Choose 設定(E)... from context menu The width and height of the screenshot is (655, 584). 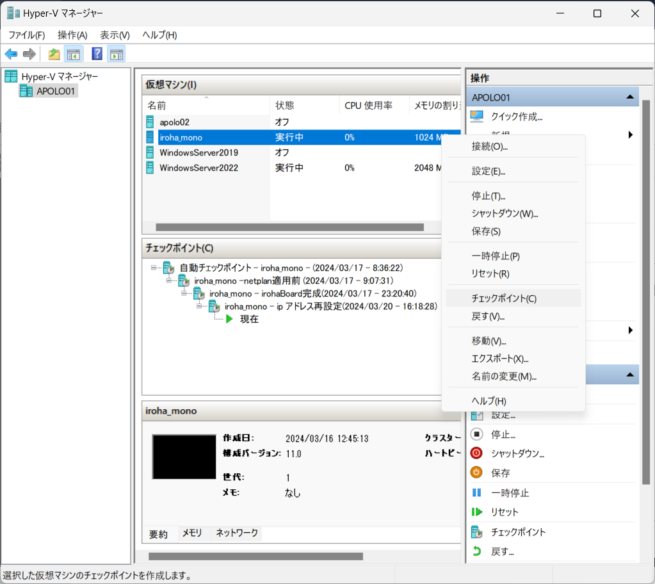point(513,171)
